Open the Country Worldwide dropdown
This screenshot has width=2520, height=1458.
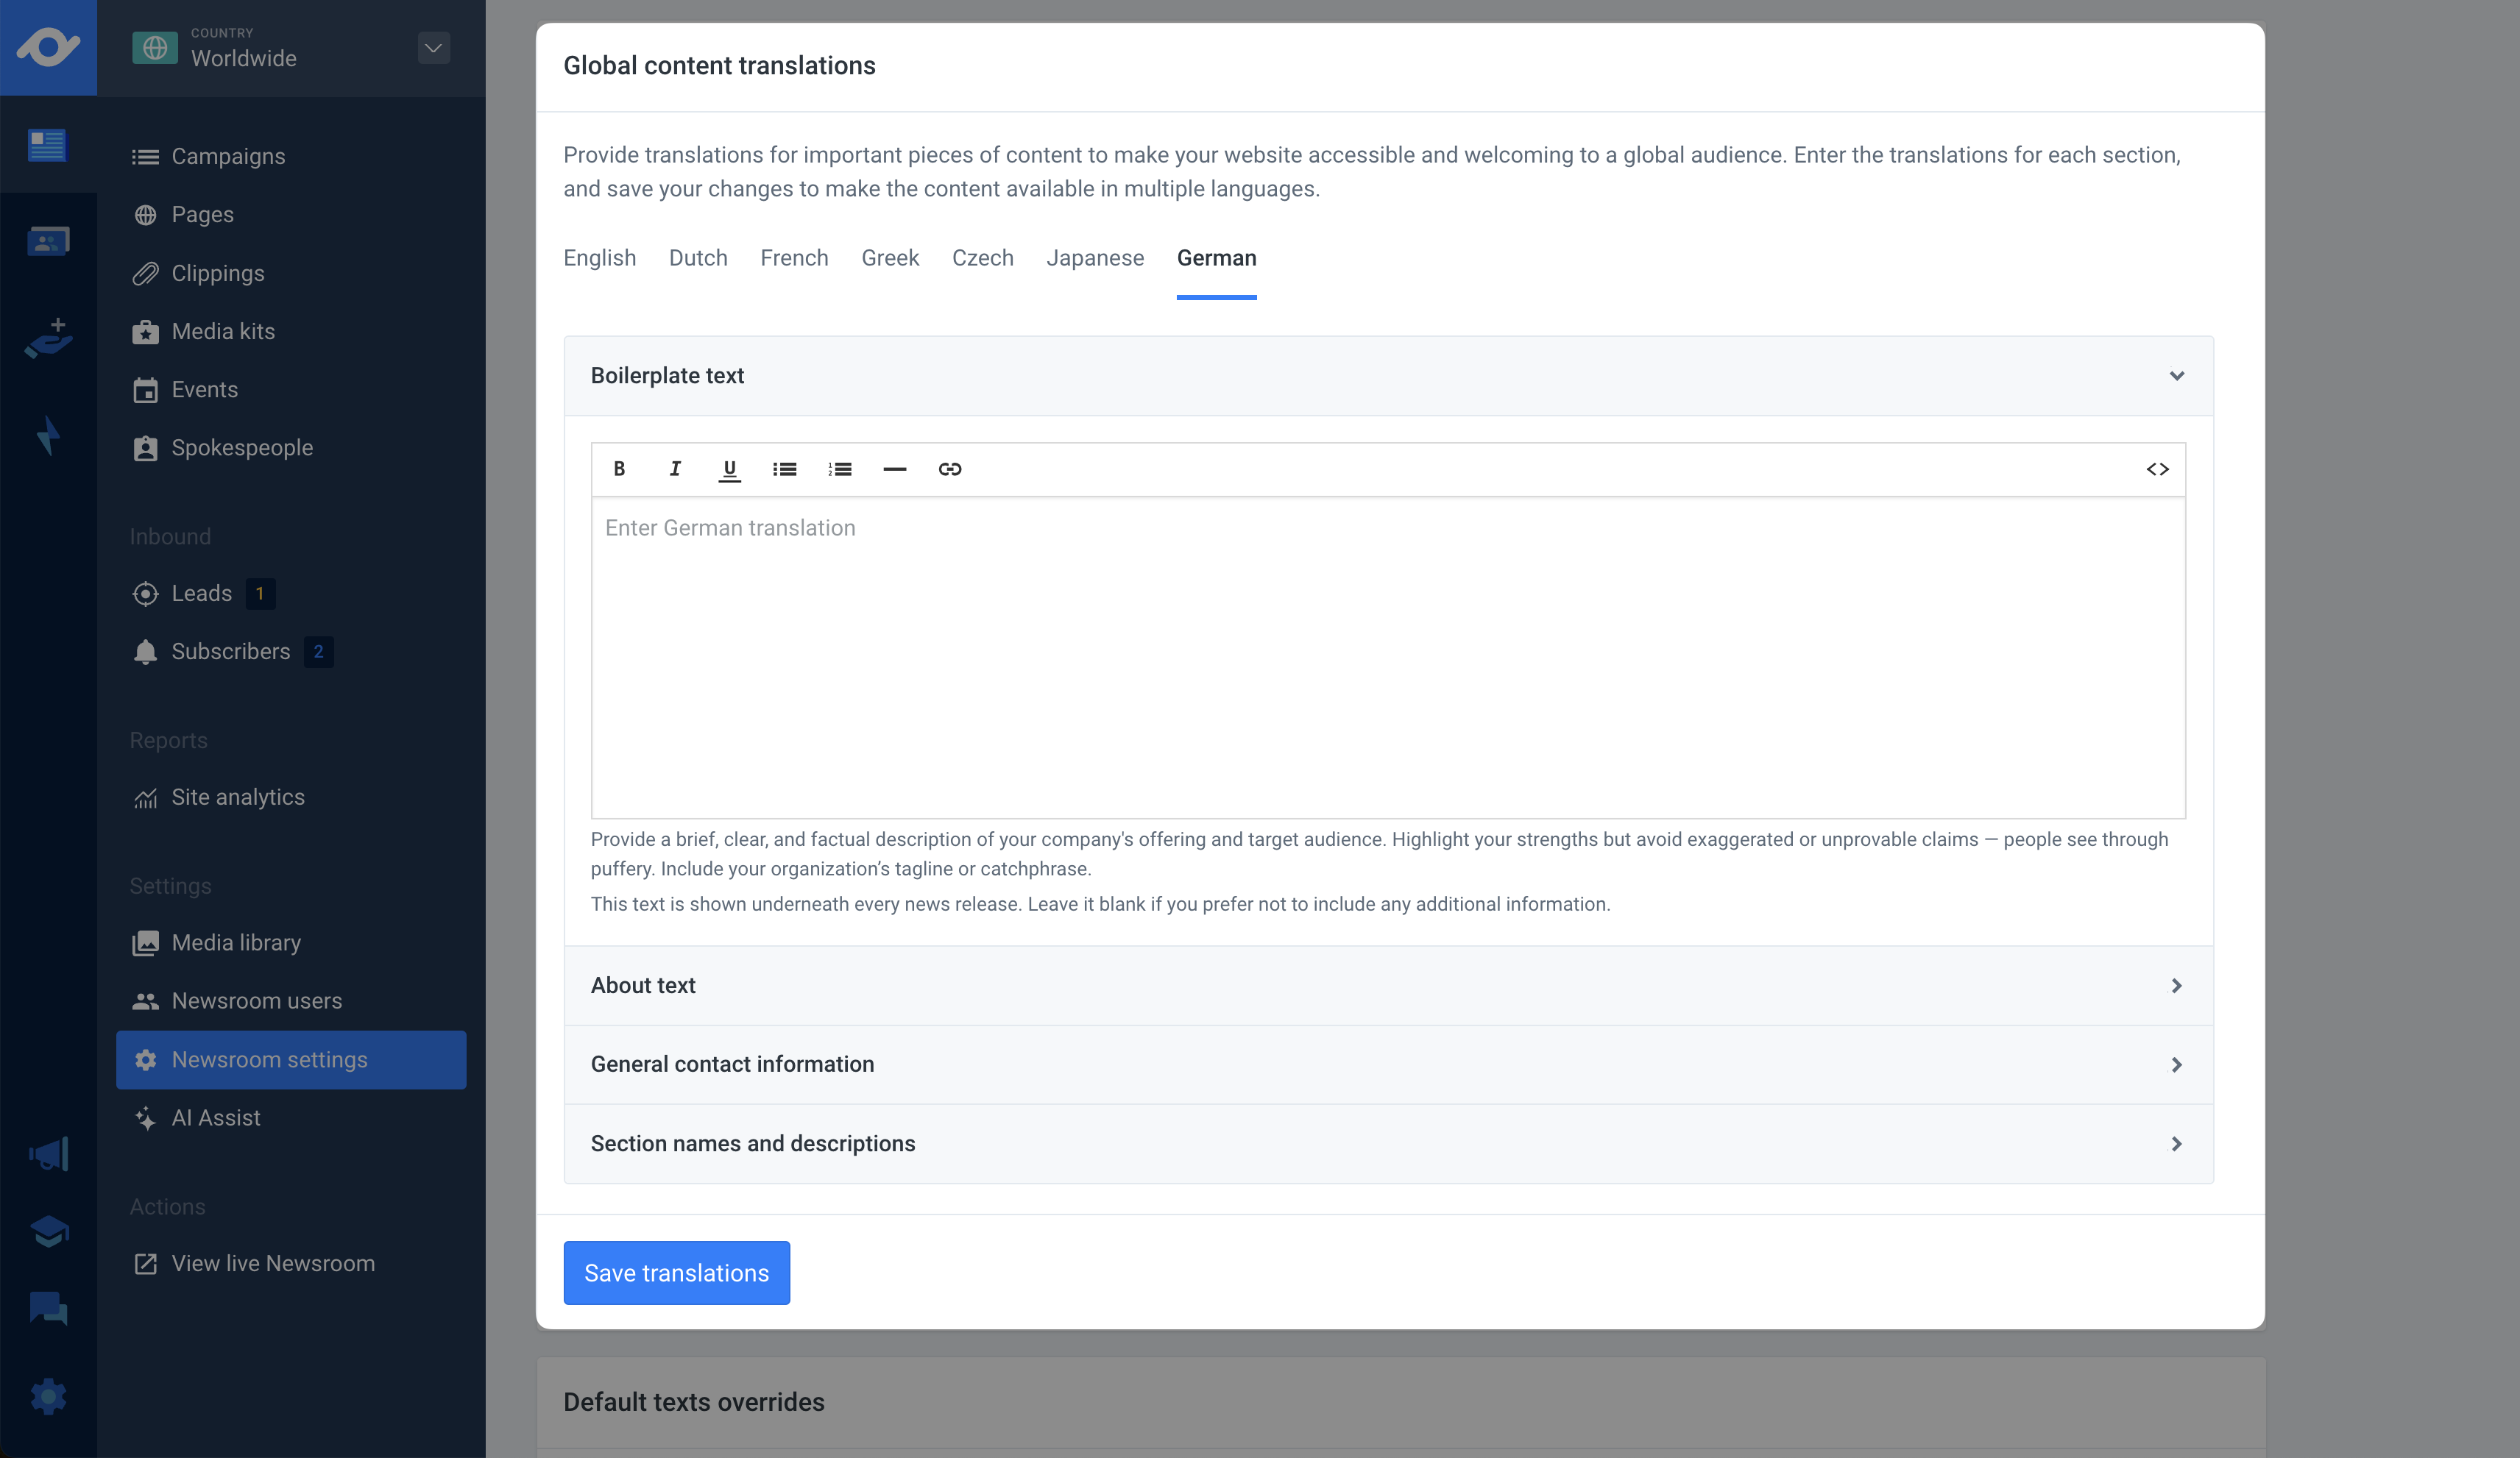433,48
